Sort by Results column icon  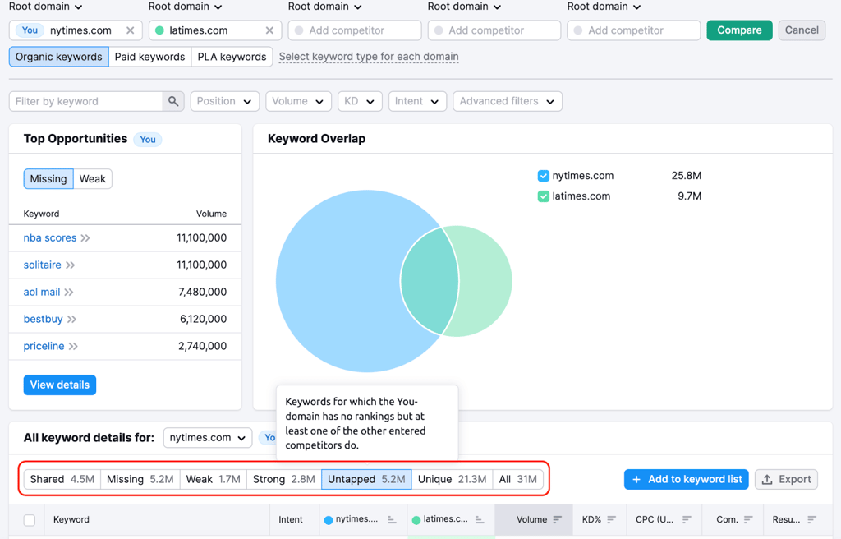[811, 519]
